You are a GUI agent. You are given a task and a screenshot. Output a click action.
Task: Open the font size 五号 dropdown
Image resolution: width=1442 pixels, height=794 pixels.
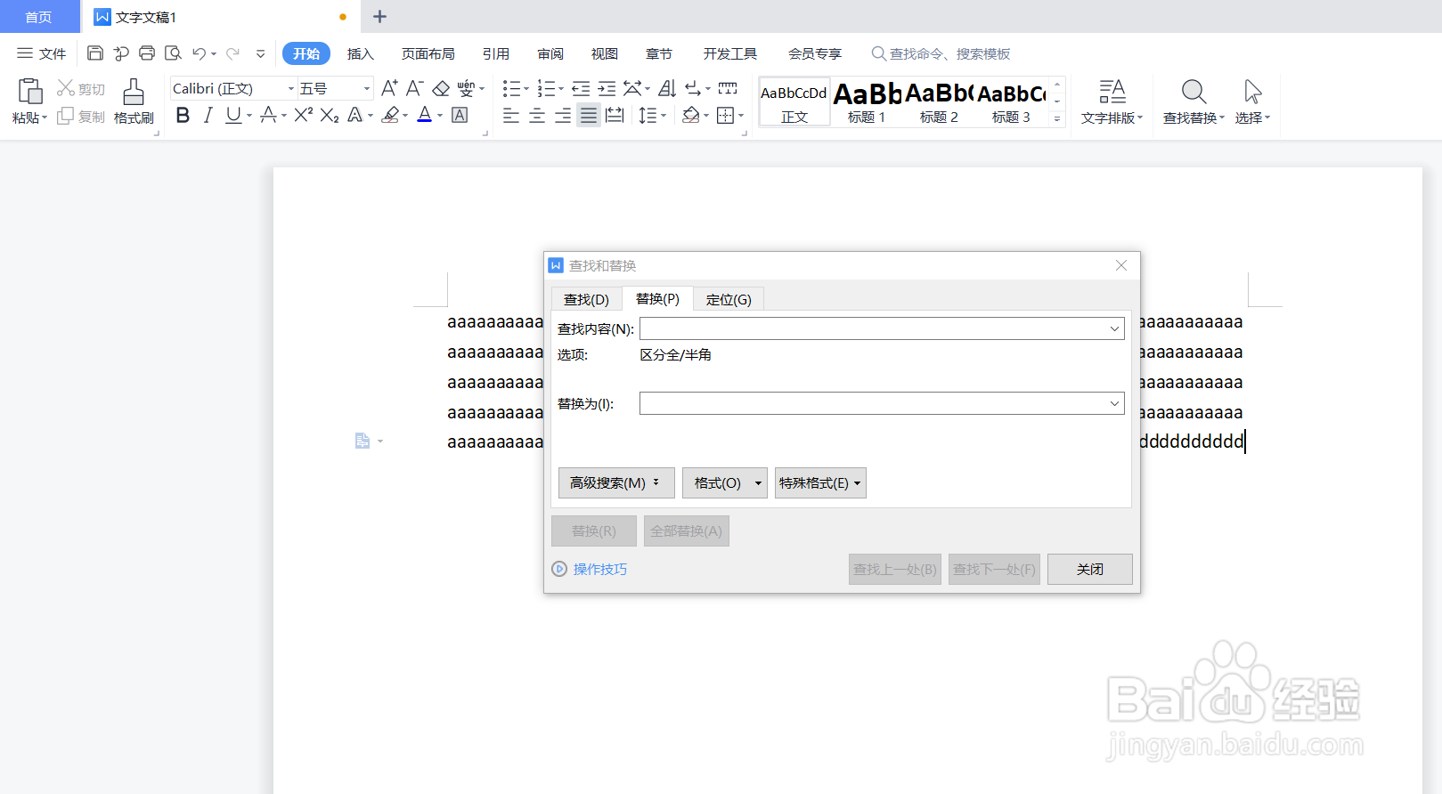(x=366, y=89)
